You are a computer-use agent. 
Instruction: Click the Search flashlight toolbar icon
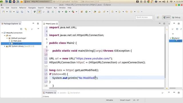(104, 12)
